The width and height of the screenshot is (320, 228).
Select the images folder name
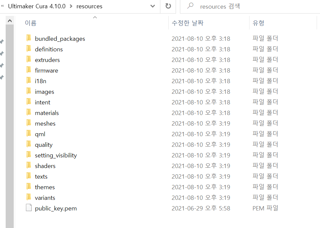pyautogui.click(x=45, y=92)
